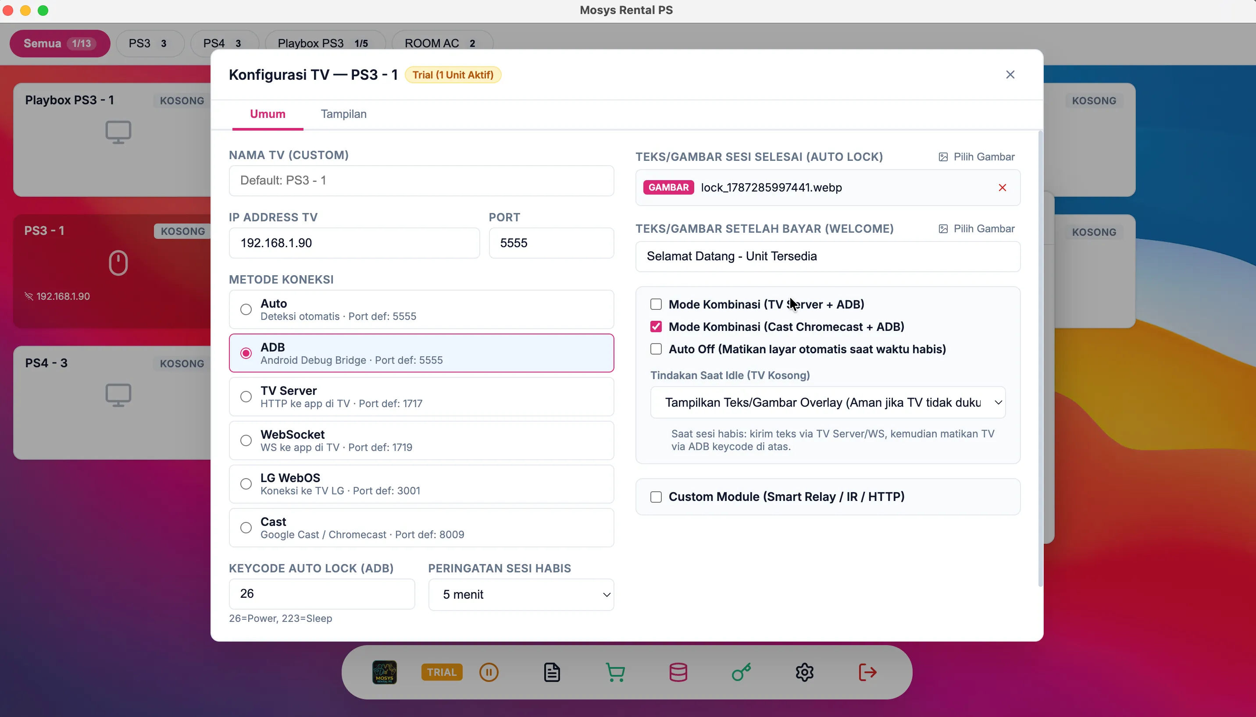This screenshot has width=1256, height=717.
Task: Enable Auto Off checkbox
Action: pos(656,349)
